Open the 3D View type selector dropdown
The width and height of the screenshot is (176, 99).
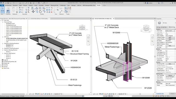click(175, 23)
